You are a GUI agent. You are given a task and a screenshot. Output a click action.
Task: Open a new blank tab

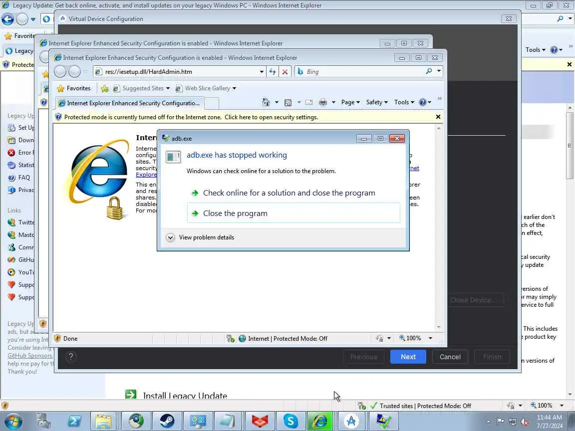pos(211,104)
